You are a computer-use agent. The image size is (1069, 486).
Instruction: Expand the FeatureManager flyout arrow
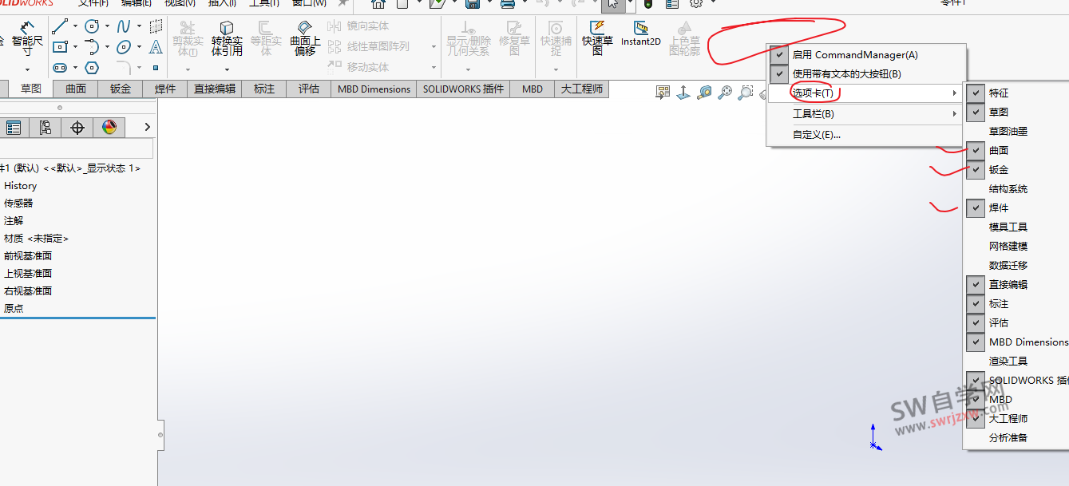pyautogui.click(x=147, y=127)
